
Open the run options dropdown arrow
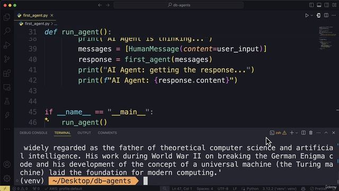(312, 15)
